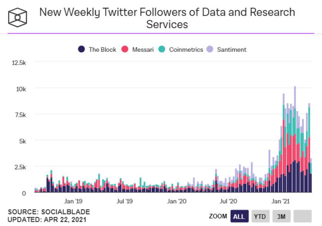This screenshot has width=322, height=226.
Task: Select the ALL zoom range
Action: coord(240,216)
